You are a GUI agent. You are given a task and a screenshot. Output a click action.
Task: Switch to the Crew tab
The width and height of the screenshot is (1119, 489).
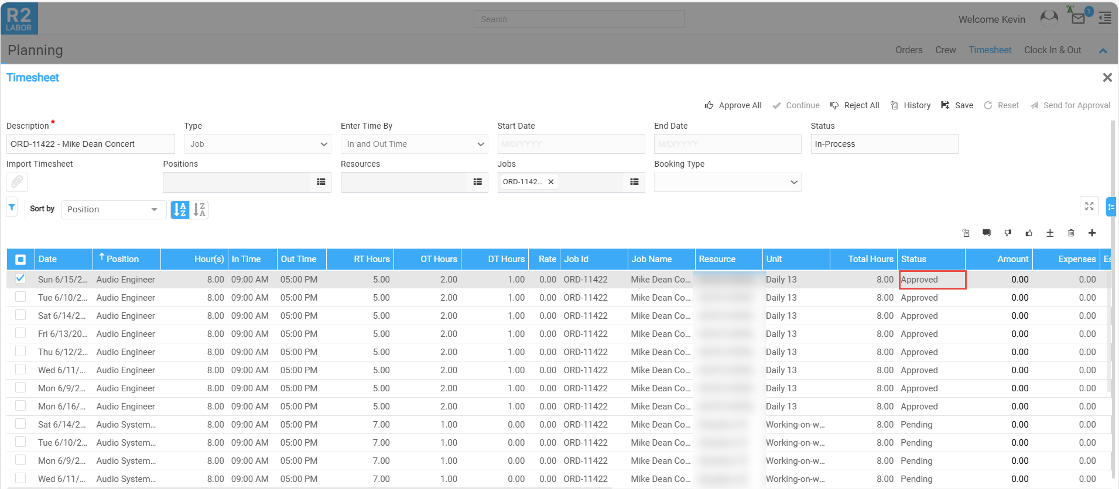tap(945, 50)
